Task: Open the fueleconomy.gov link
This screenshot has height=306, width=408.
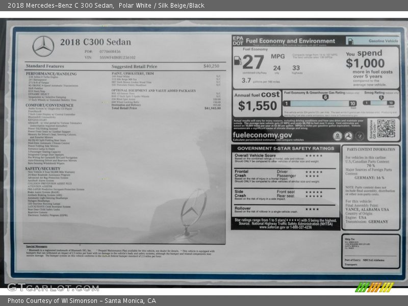Action: click(x=262, y=135)
